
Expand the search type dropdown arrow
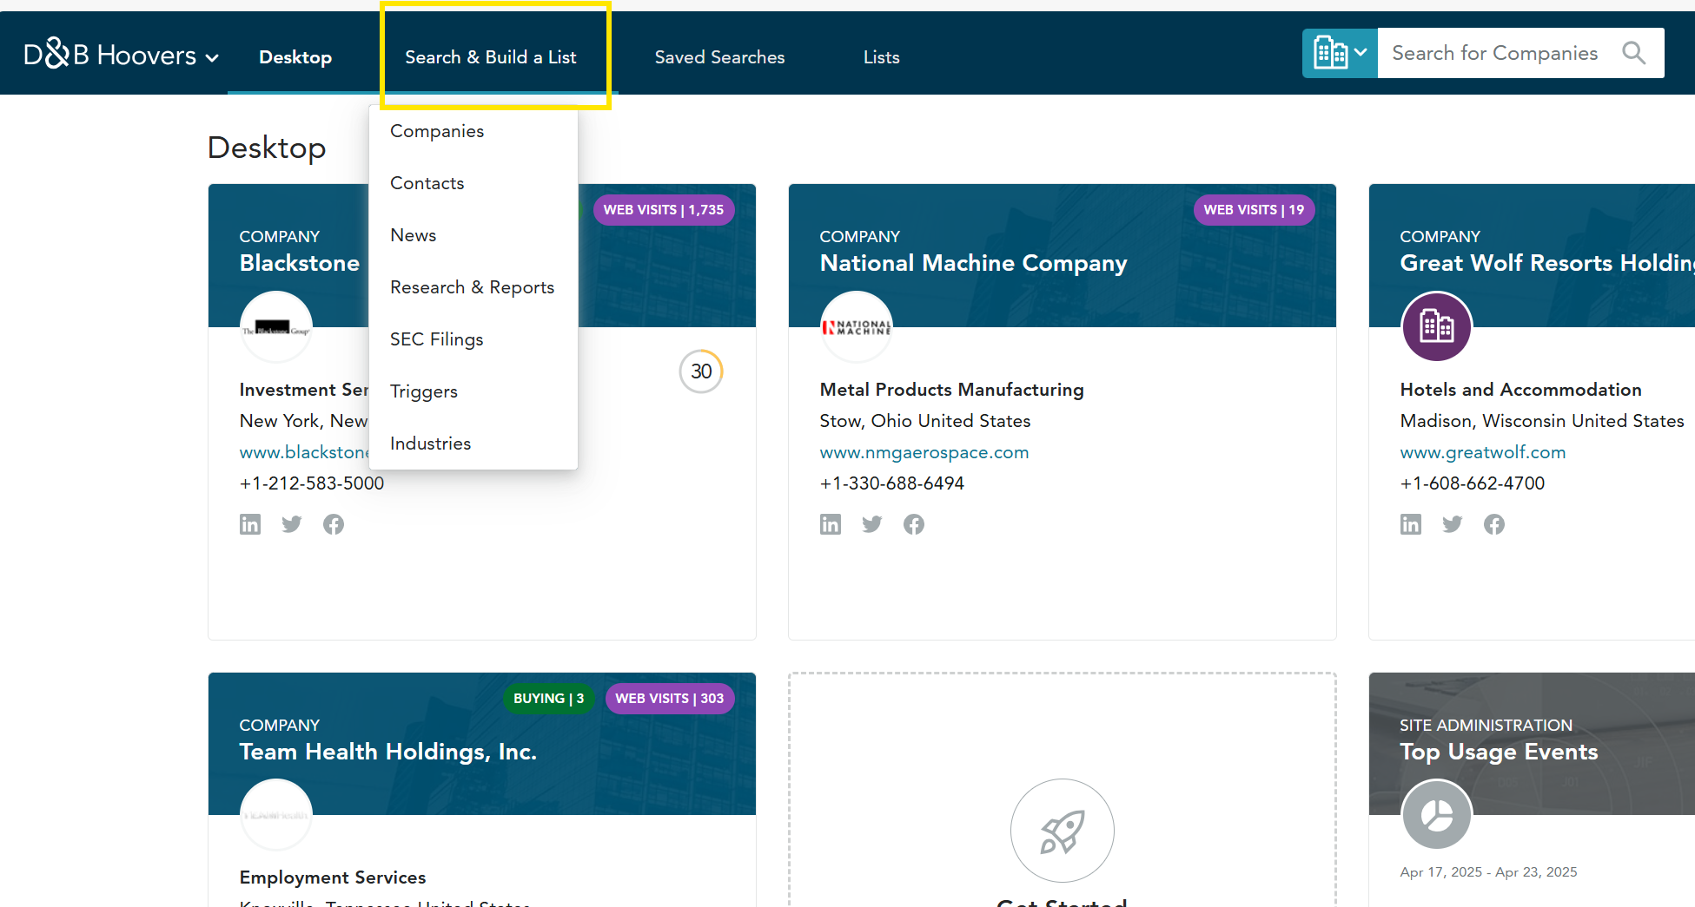pos(1361,53)
